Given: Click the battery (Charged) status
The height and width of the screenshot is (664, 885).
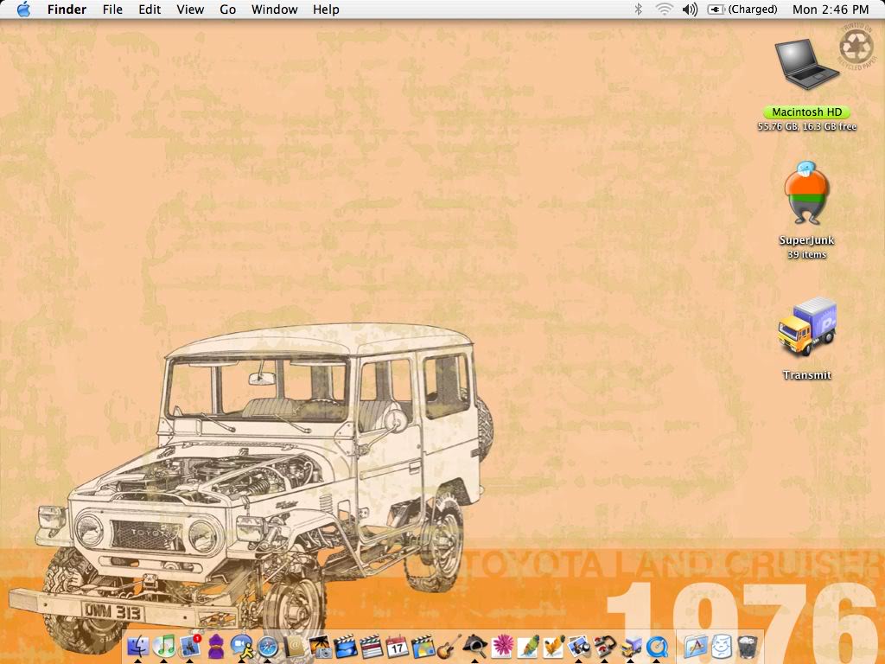Looking at the screenshot, I should [x=742, y=10].
